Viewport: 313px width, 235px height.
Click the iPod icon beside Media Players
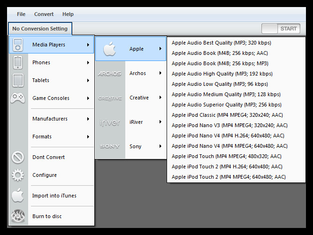pyautogui.click(x=18, y=45)
